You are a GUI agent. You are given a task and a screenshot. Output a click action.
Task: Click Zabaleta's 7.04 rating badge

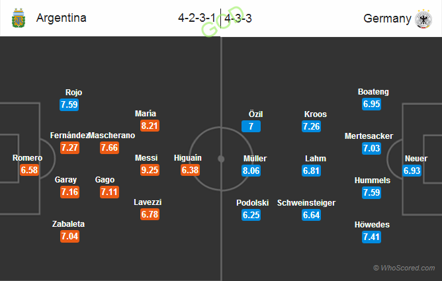(x=69, y=236)
